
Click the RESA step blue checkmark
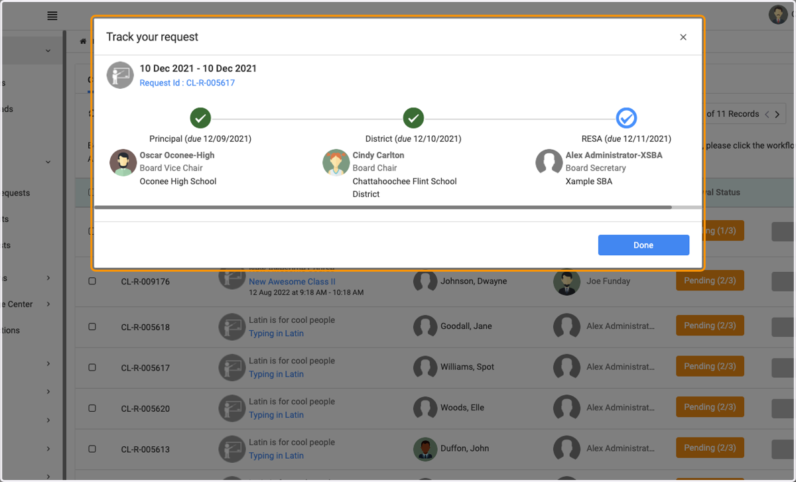pos(626,118)
